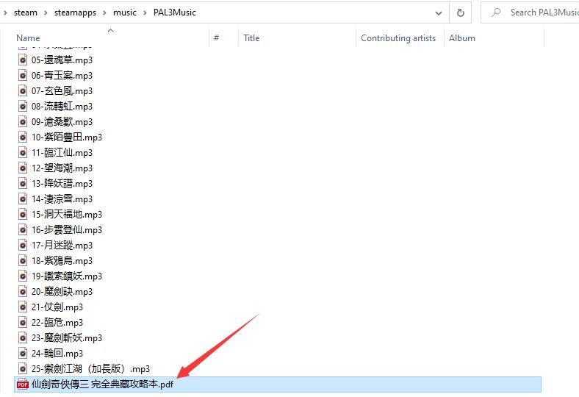Click mp3 icon of 16-步雲登仙.mp3
Image resolution: width=579 pixels, height=397 pixels.
(23, 229)
